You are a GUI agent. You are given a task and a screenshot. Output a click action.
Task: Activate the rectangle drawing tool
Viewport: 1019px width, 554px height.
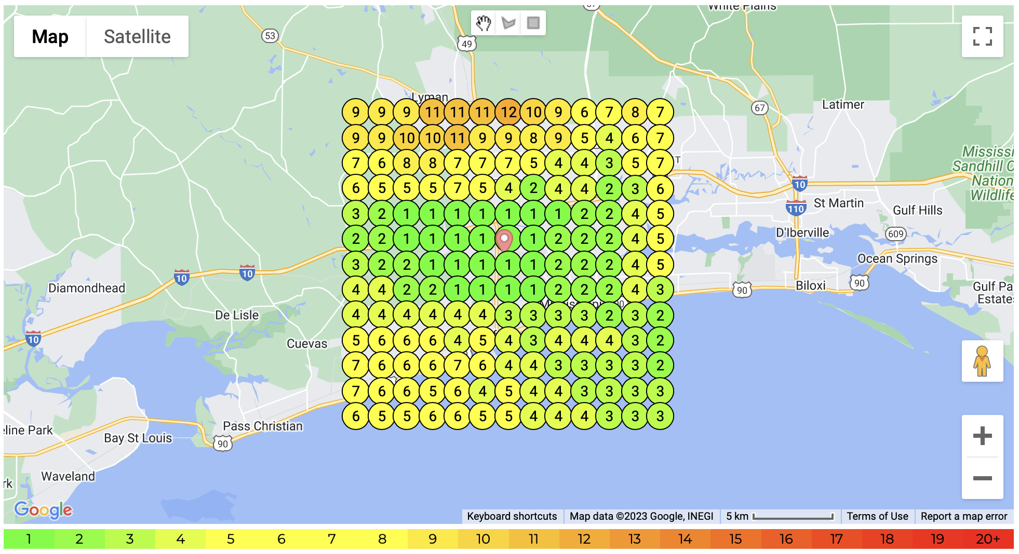(533, 23)
